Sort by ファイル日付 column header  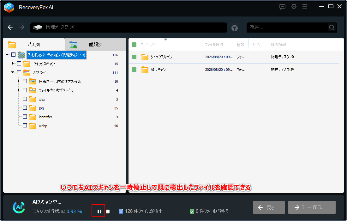pyautogui.click(x=214, y=45)
